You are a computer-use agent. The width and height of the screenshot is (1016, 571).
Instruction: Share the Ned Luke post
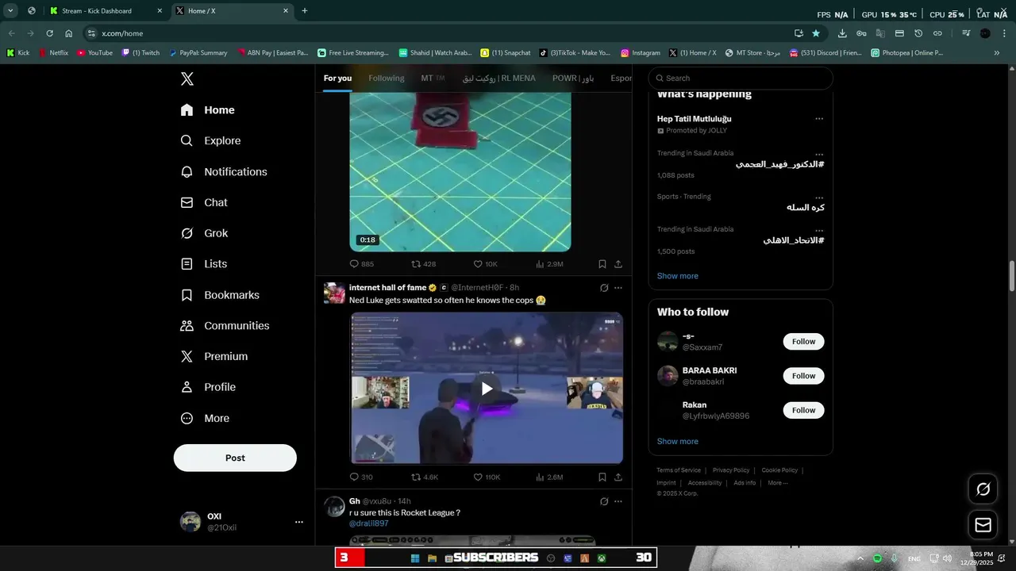point(618,477)
